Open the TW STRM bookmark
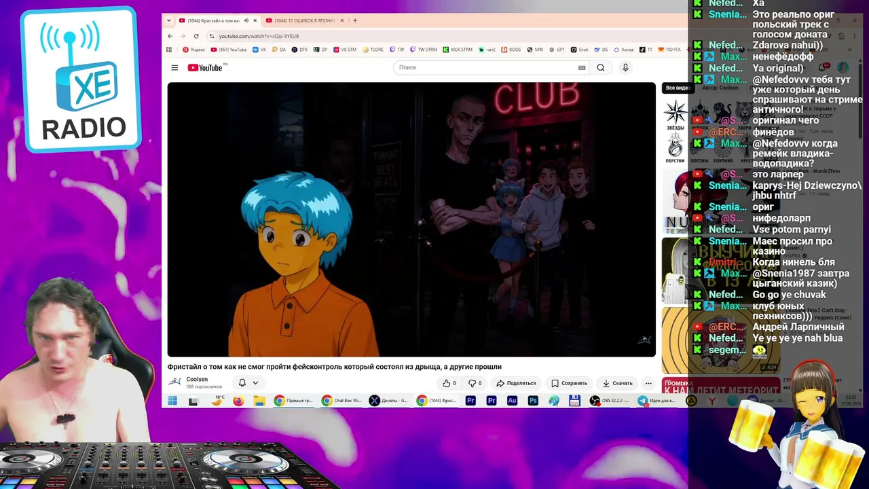The width and height of the screenshot is (869, 489). 424,50
